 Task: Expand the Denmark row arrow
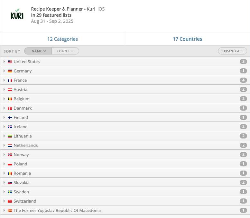pyautogui.click(x=4, y=108)
